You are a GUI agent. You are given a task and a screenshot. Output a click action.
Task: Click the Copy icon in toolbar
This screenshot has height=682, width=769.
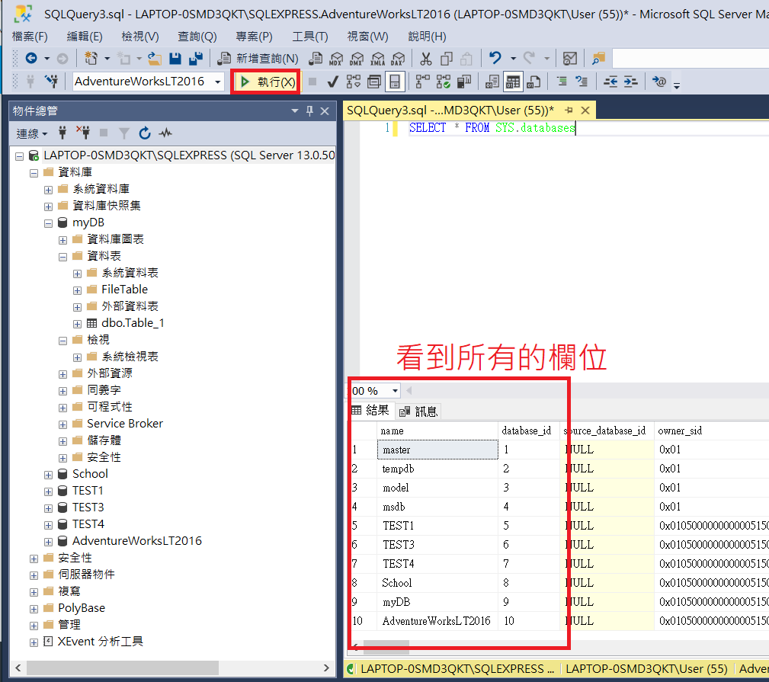pos(447,59)
